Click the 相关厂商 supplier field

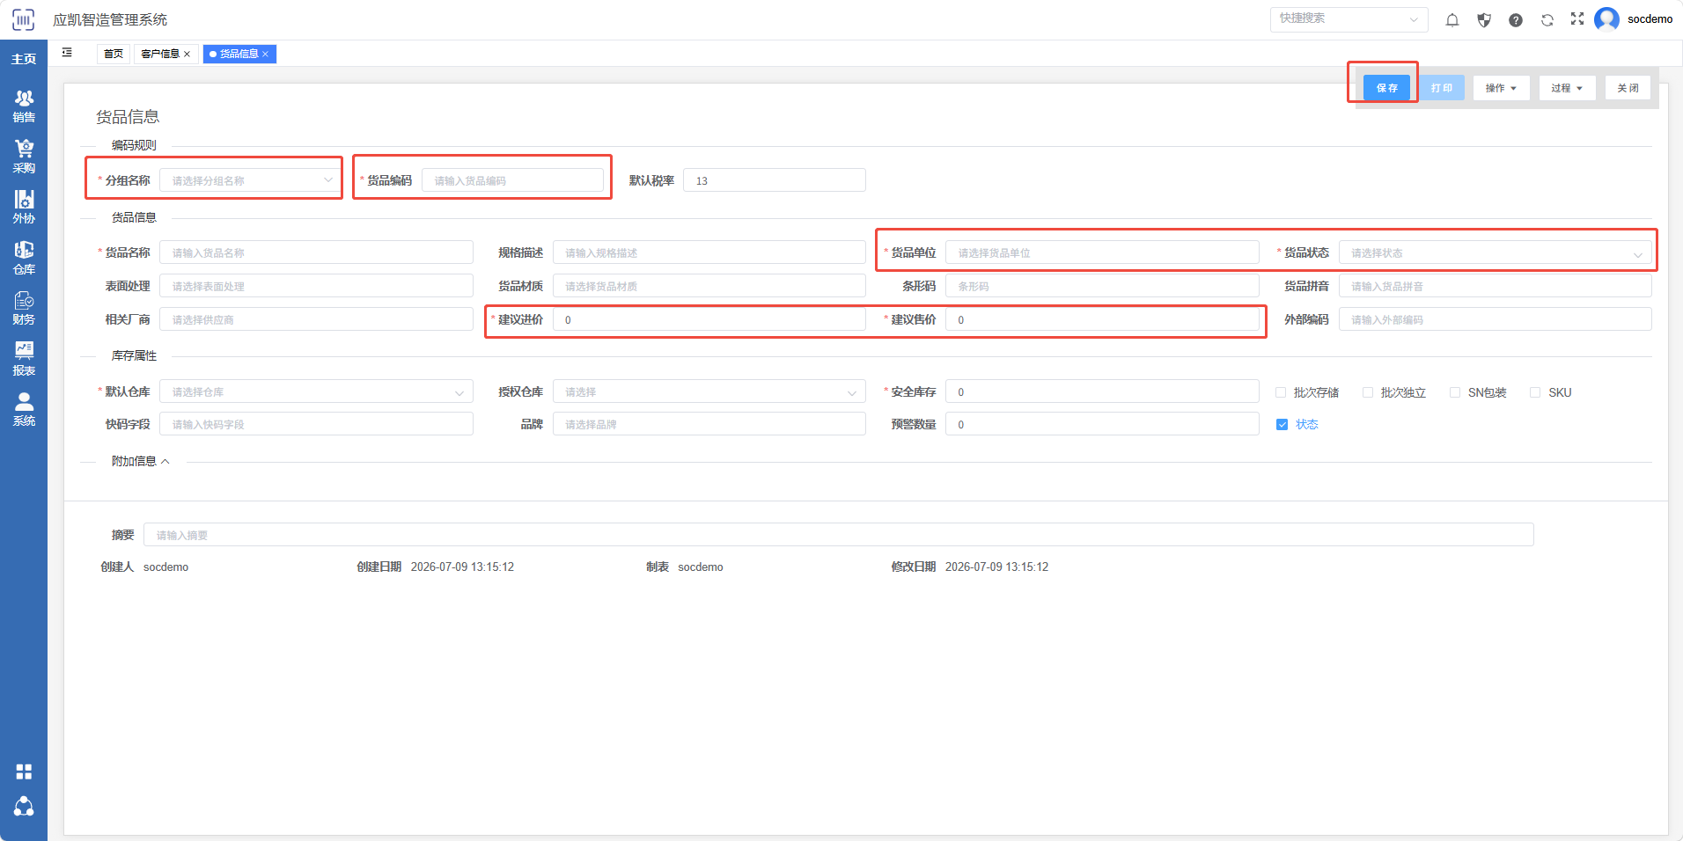click(x=316, y=319)
